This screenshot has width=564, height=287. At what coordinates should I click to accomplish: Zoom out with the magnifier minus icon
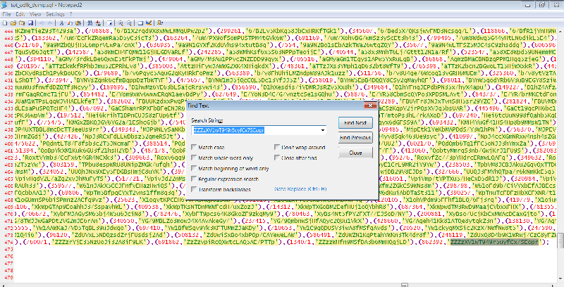click(129, 23)
